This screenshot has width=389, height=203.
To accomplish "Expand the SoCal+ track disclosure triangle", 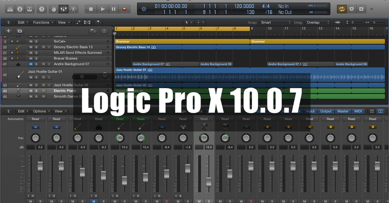I will (x=12, y=41).
